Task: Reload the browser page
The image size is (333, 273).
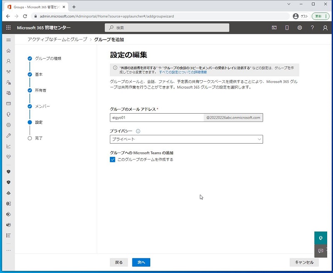Action: point(25,16)
